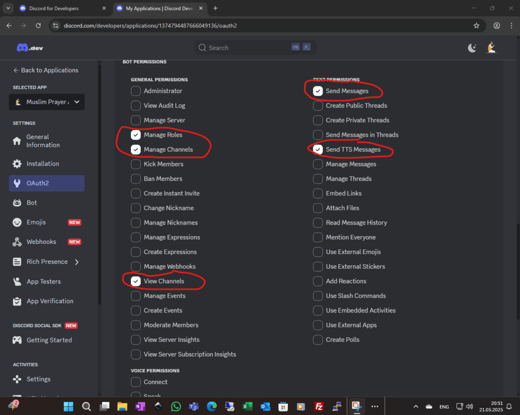Image resolution: width=520 pixels, height=415 pixels.
Task: Open the Windows Start menu
Action: pyautogui.click(x=69, y=406)
